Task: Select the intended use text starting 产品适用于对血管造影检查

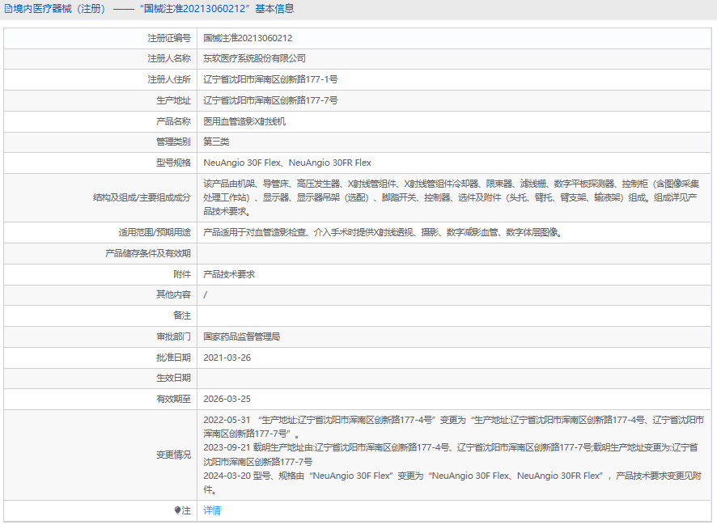Action: tap(383, 232)
